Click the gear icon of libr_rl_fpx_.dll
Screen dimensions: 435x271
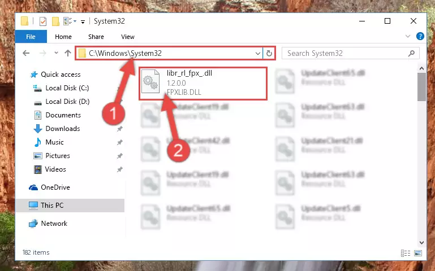(x=150, y=82)
